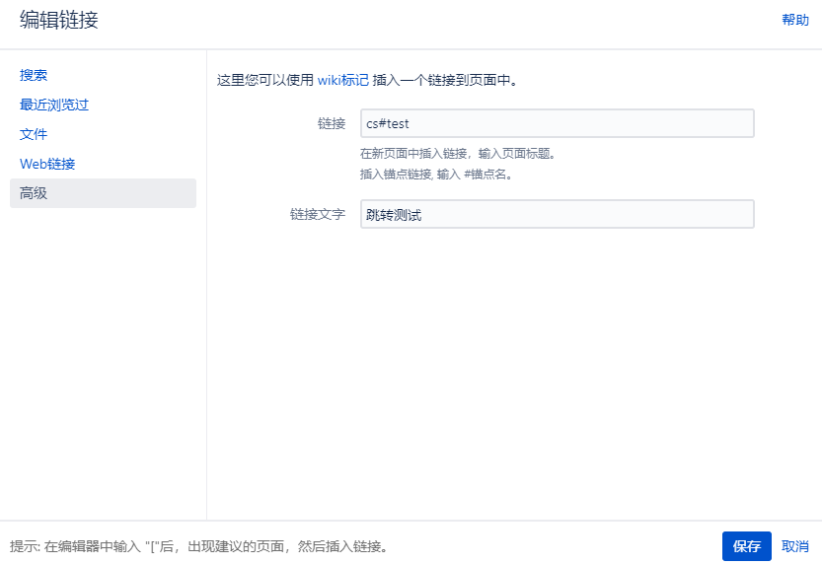Screen dimensions: 822x565
Task: Click the hint text about 输入页面标题
Action: pyautogui.click(x=456, y=154)
